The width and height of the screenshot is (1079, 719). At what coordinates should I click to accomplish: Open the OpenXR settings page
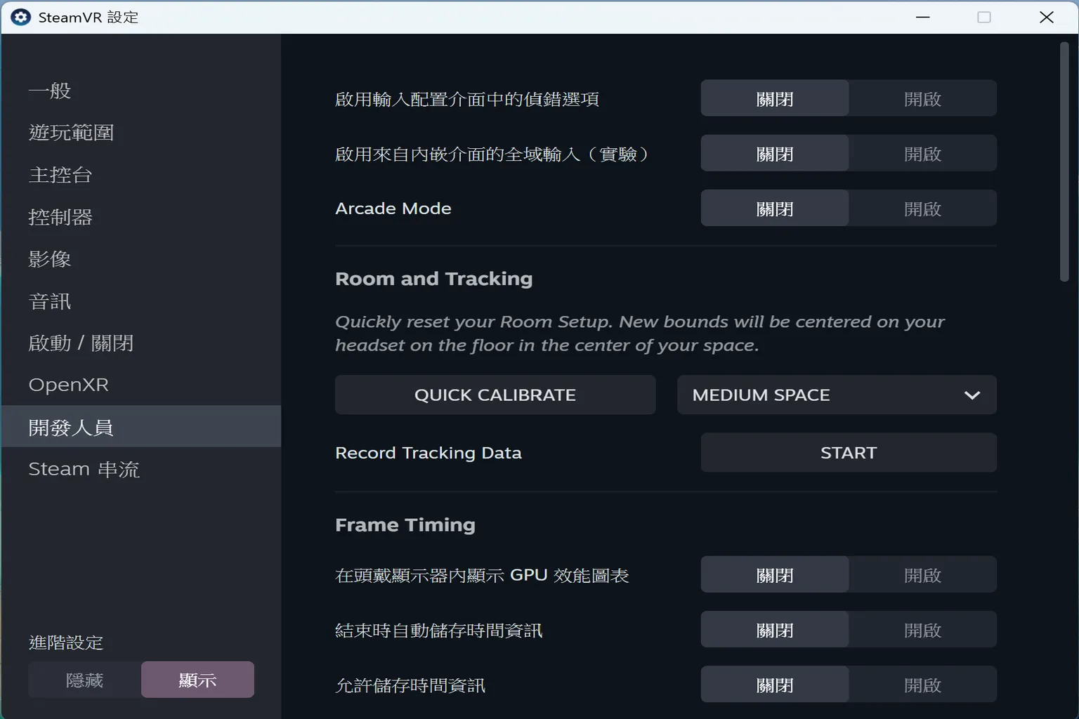pos(68,384)
